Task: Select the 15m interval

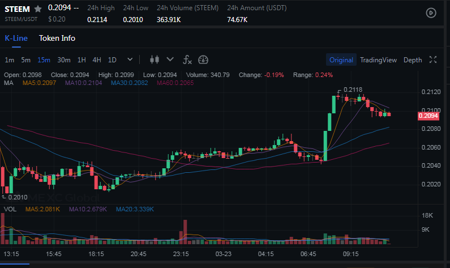Action: click(44, 60)
